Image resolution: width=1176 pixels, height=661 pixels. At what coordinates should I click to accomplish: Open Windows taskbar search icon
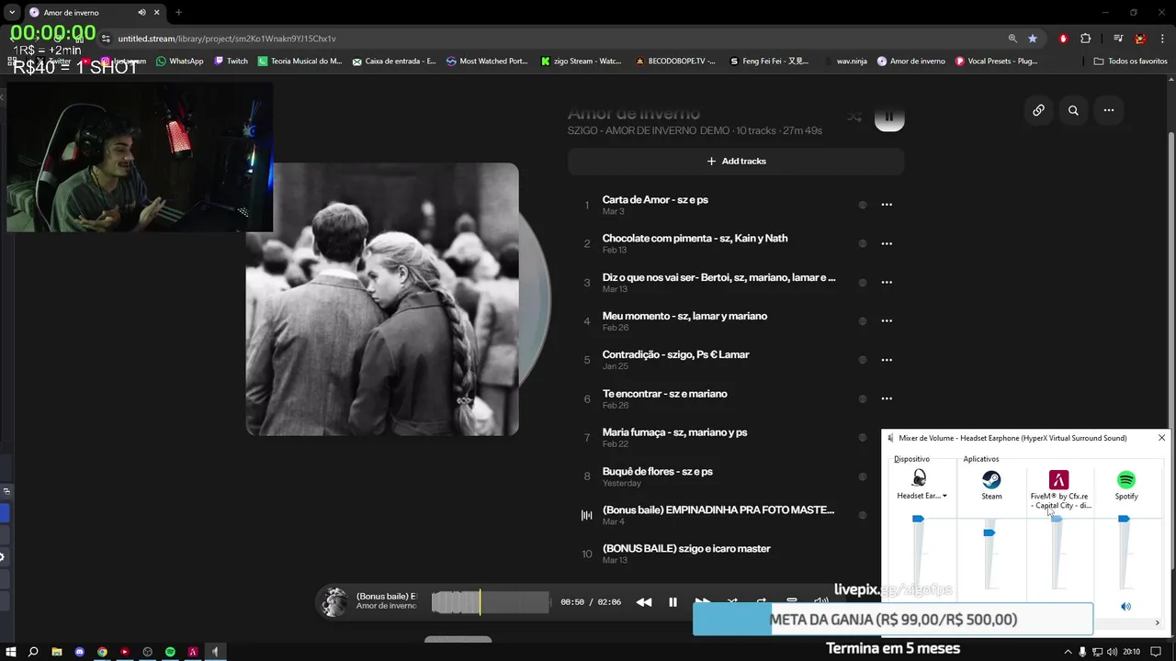point(33,652)
